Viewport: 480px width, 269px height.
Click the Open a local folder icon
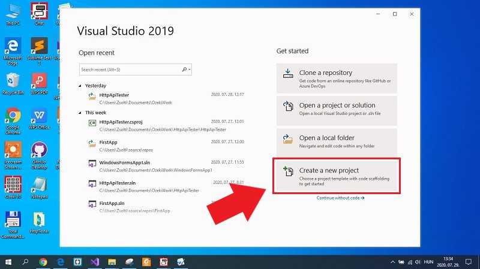tap(288, 139)
